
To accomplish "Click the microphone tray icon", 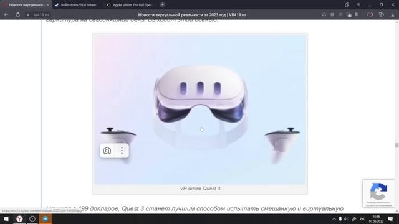I will point(340,218).
